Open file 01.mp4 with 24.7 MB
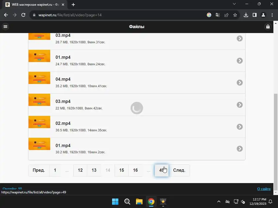Image resolution: width=278 pixels, height=208 pixels. [63, 57]
